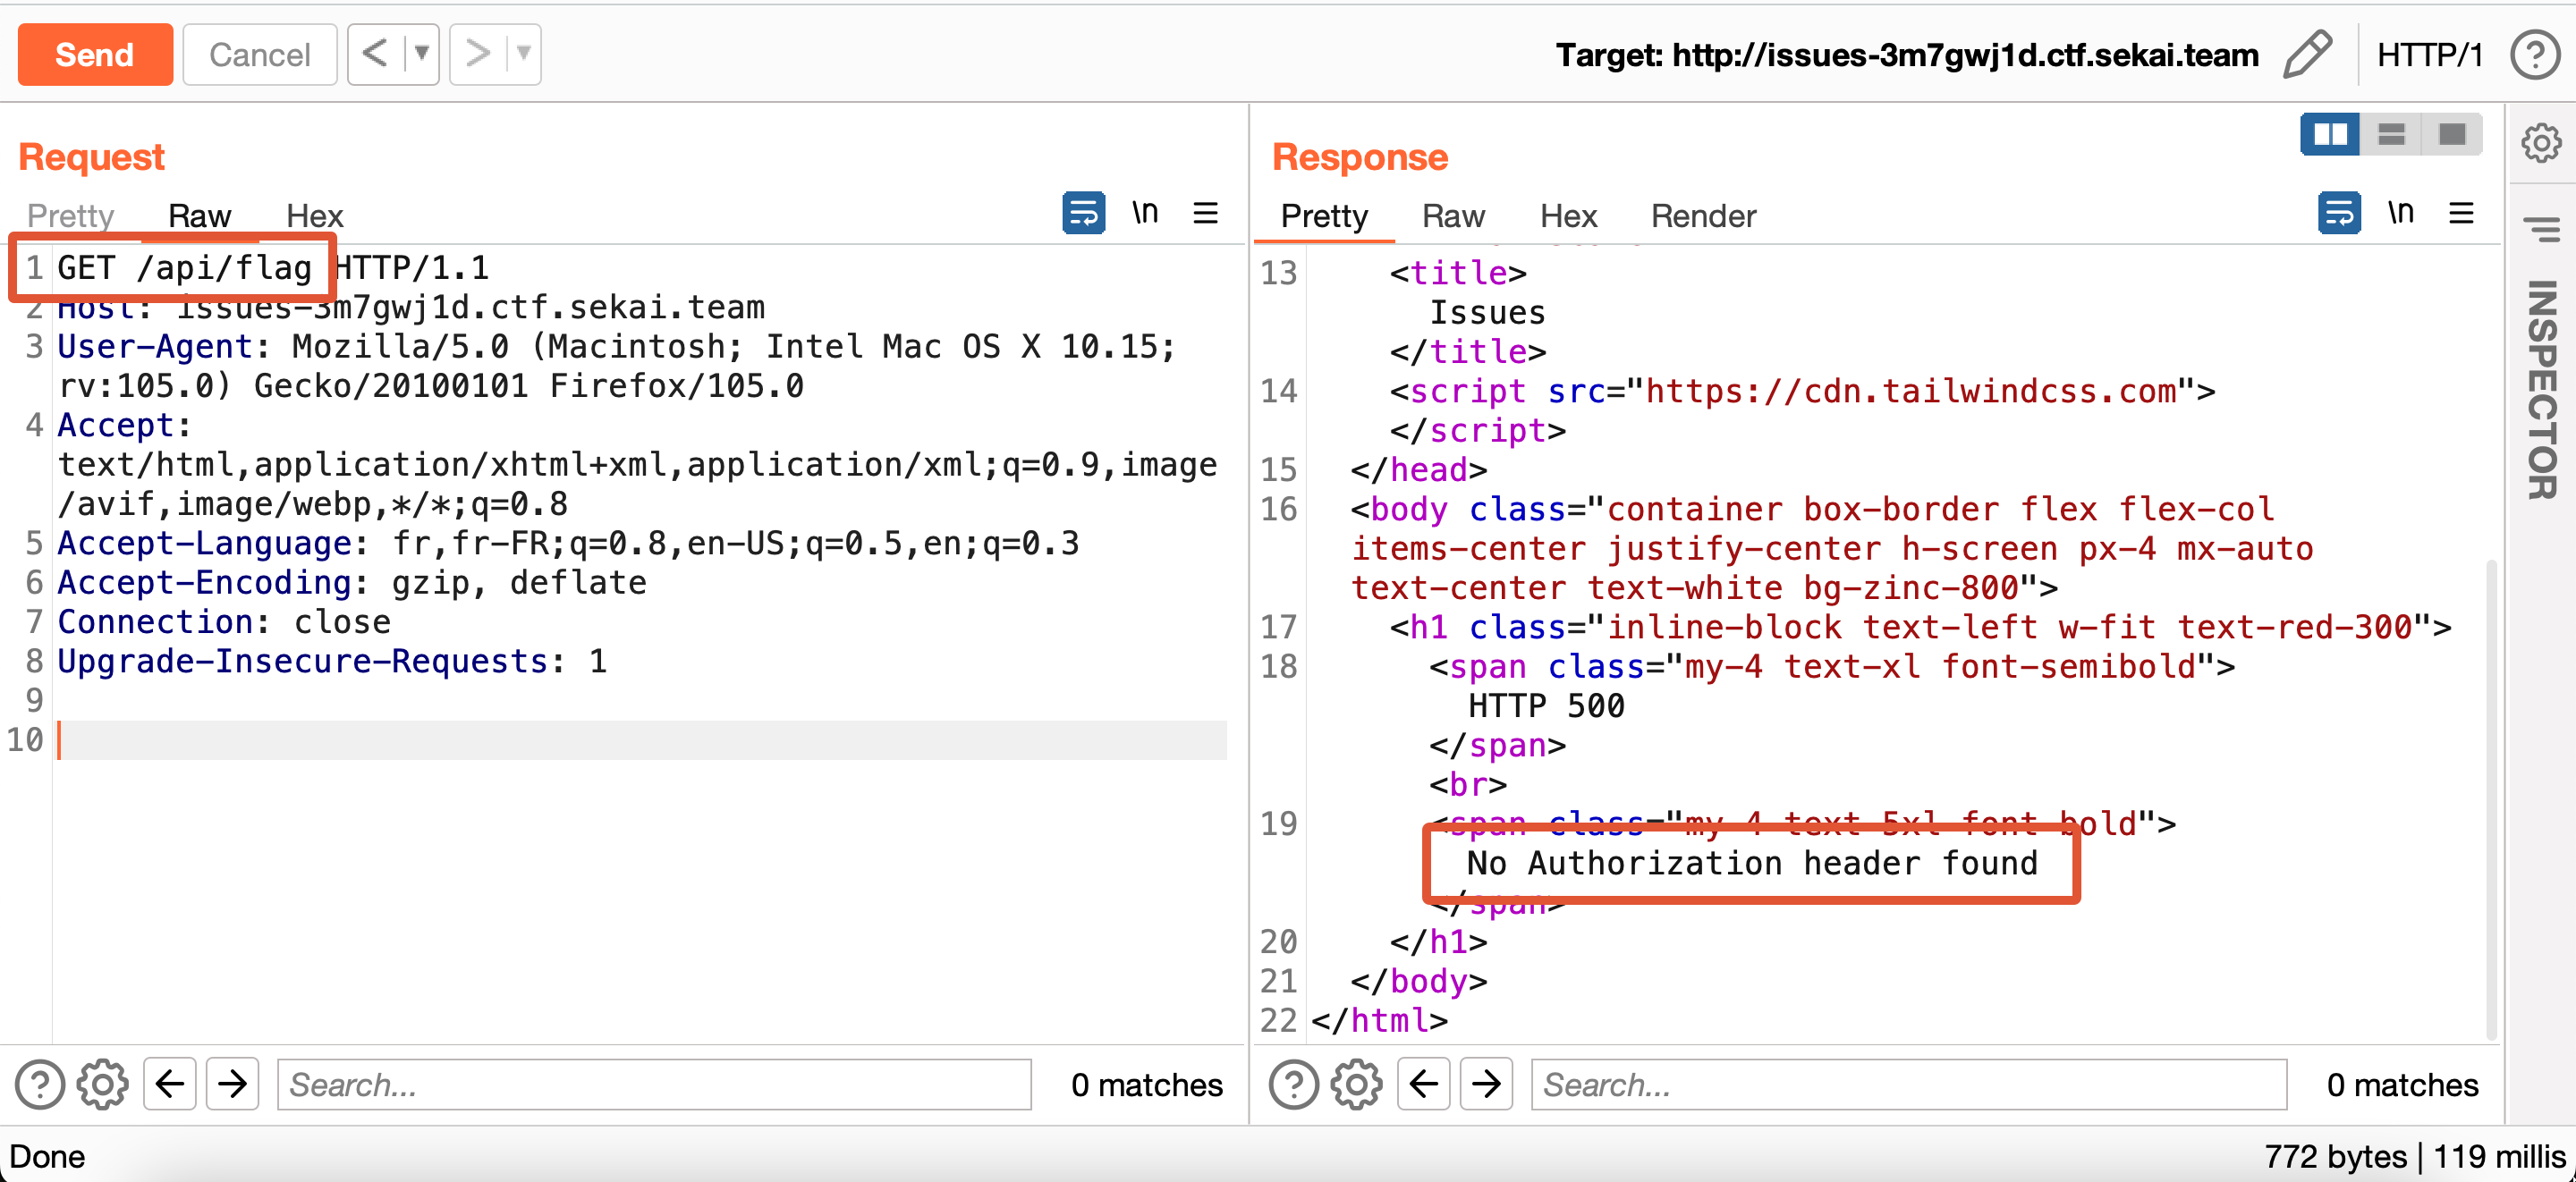Viewport: 2576px width, 1182px height.
Task: Toggle non-printable \n characters in Request
Action: coord(1145,213)
